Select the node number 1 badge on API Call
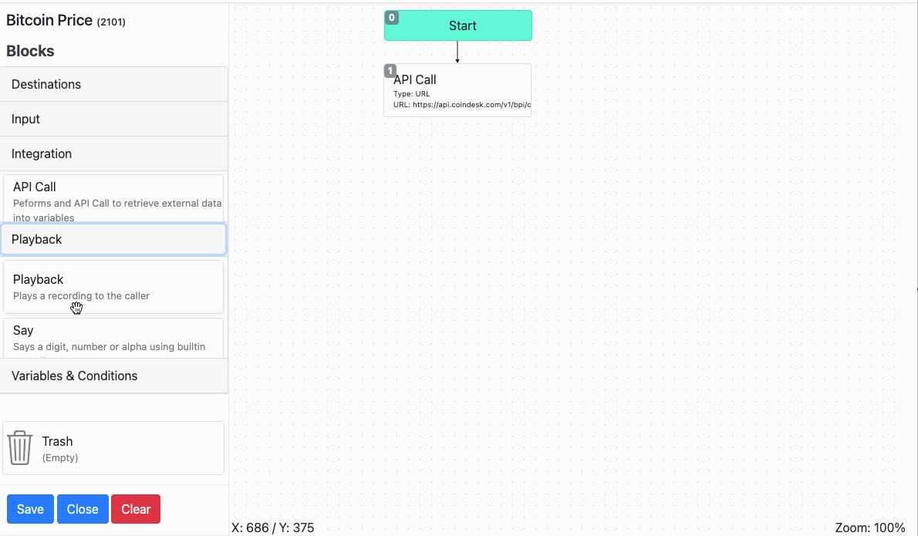The height and width of the screenshot is (536, 918). point(390,71)
